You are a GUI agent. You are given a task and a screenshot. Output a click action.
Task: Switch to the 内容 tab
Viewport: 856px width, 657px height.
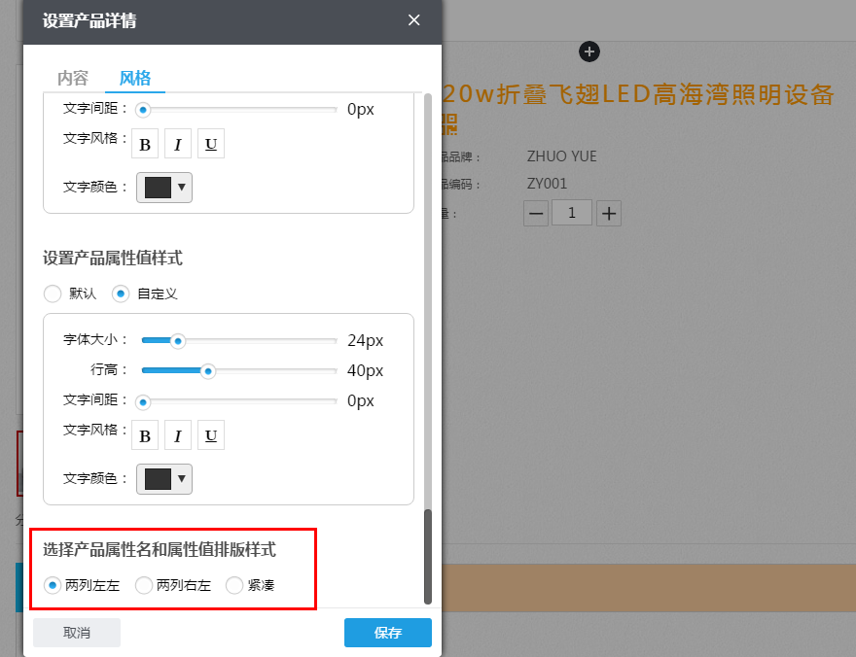[75, 80]
